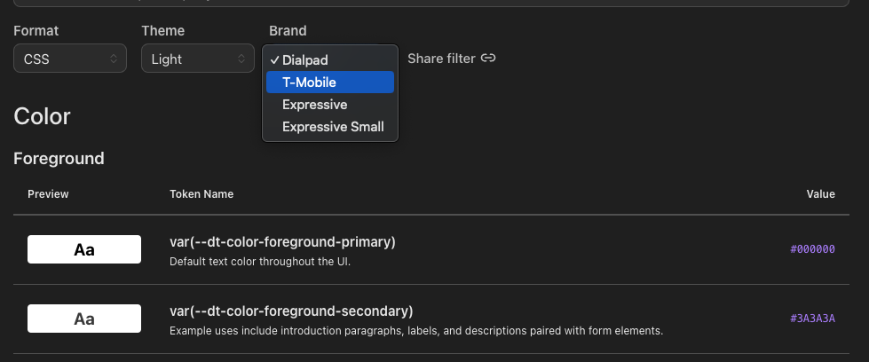This screenshot has height=362, width=869.
Task: Click the description mentioning introduction paragraphs
Action: point(416,331)
